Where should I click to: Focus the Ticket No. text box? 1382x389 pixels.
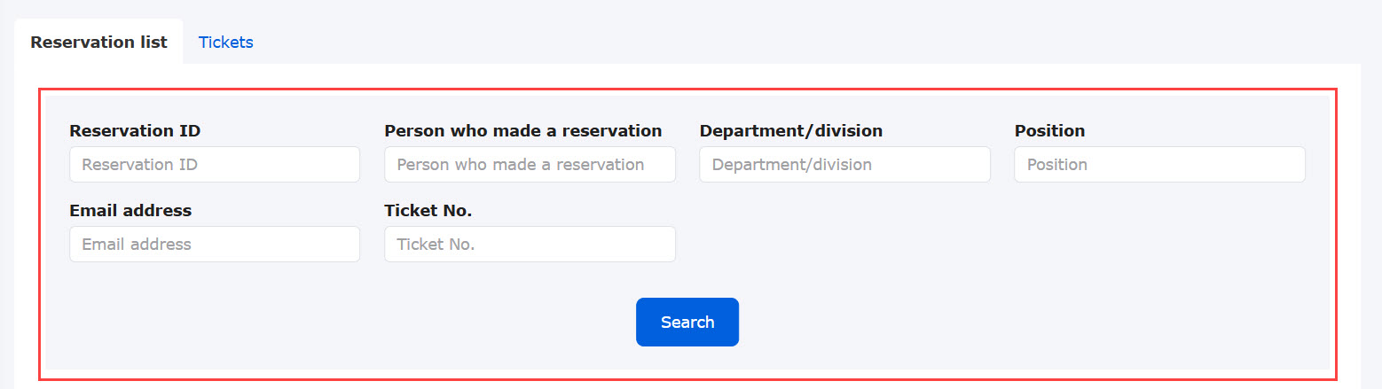(530, 245)
